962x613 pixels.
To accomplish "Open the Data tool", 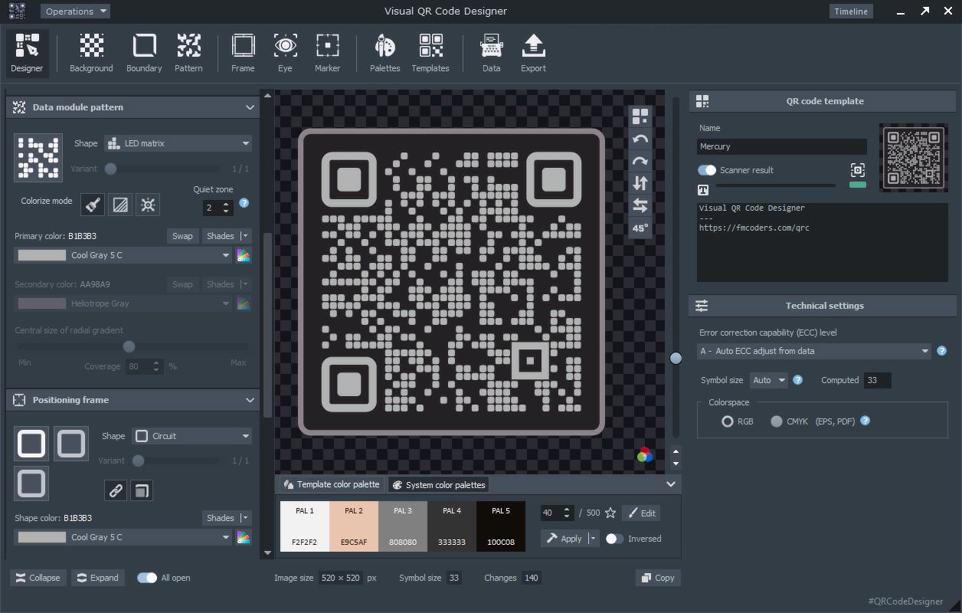I will pyautogui.click(x=491, y=54).
